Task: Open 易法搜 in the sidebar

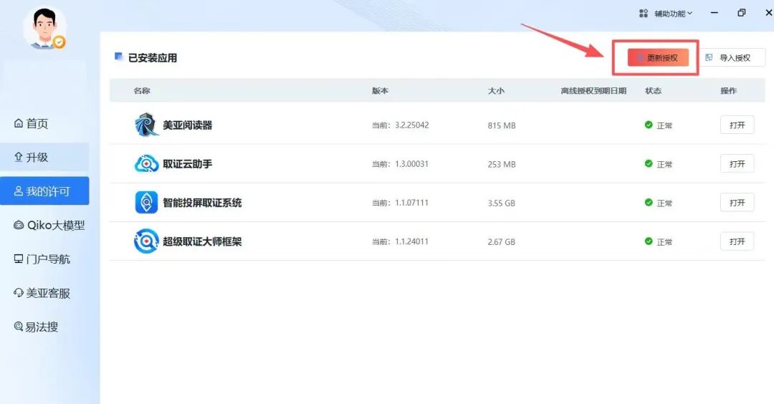Action: pyautogui.click(x=36, y=327)
